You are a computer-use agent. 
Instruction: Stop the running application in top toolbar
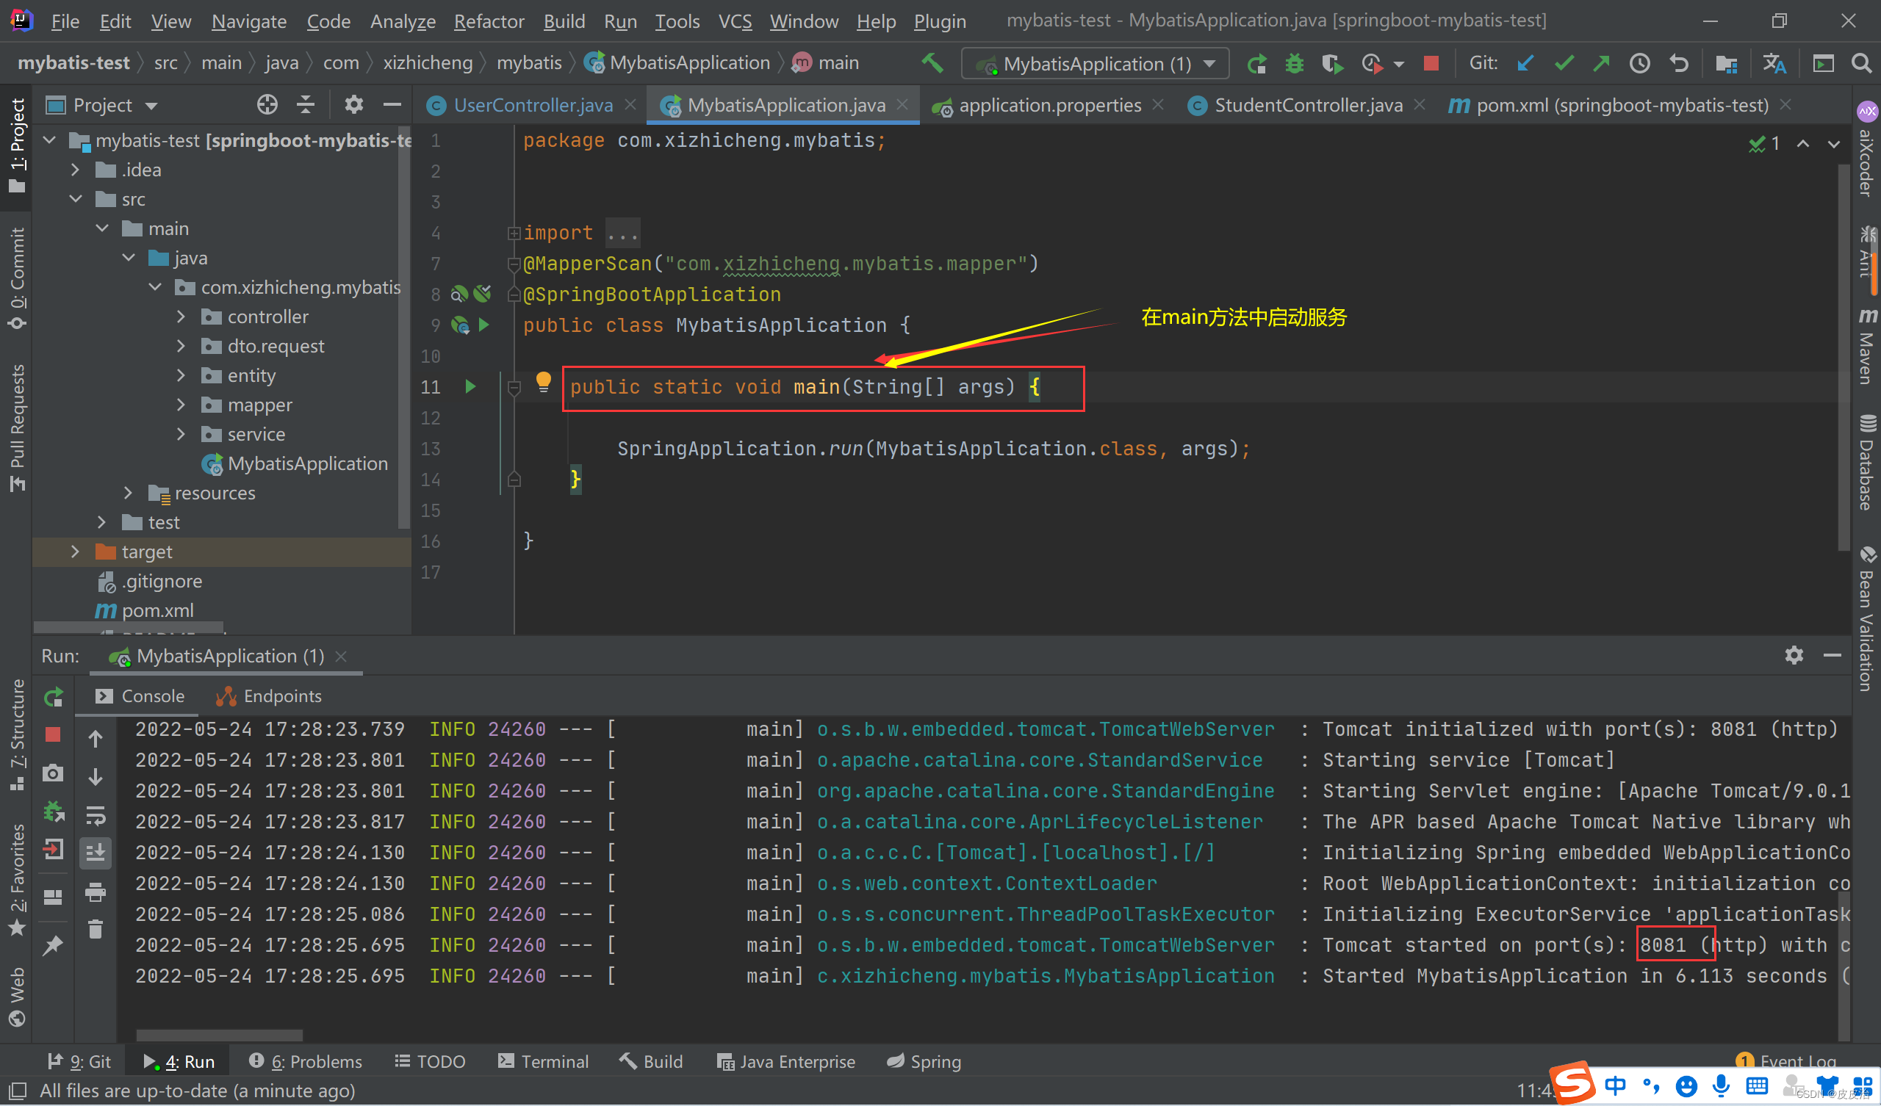(1431, 63)
